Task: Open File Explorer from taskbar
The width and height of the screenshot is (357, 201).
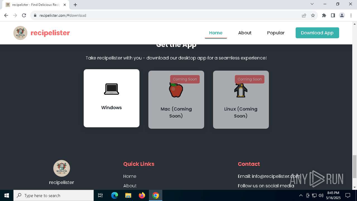Action: click(128, 195)
